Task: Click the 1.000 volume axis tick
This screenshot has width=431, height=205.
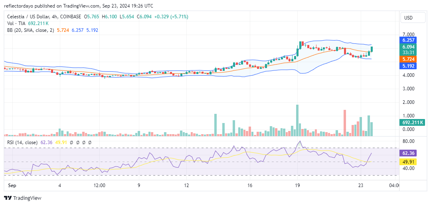Action: coord(409,116)
